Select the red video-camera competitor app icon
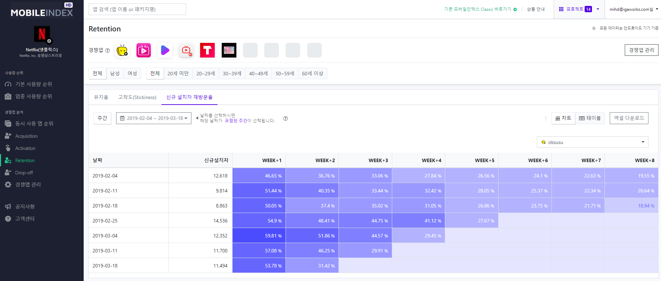 tap(186, 50)
